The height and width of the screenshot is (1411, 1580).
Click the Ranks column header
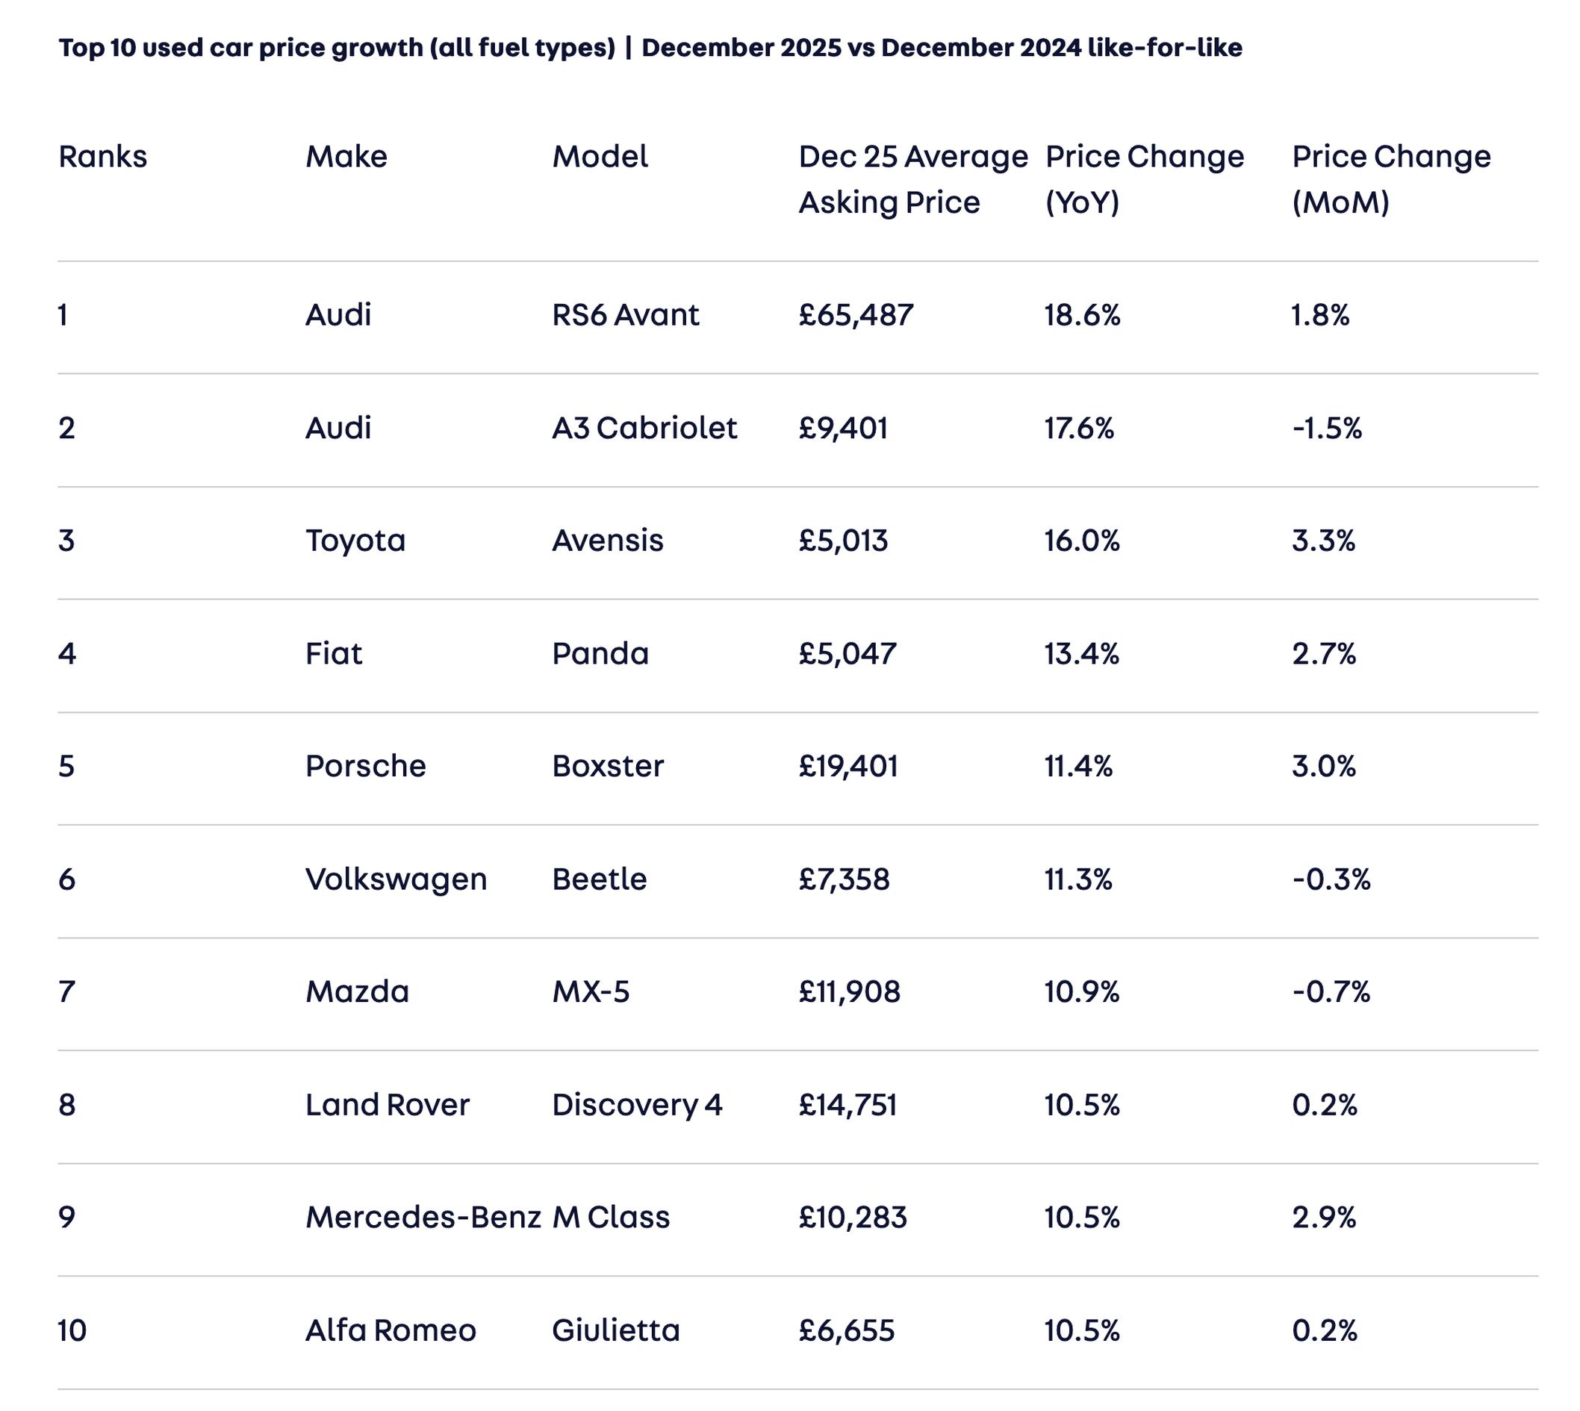click(102, 157)
